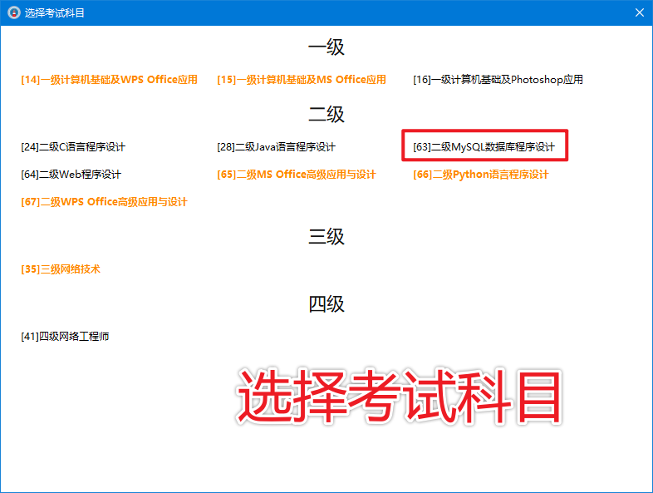This screenshot has width=653, height=493.
Task: Select [41] 四级网络工程师
Action: point(65,337)
